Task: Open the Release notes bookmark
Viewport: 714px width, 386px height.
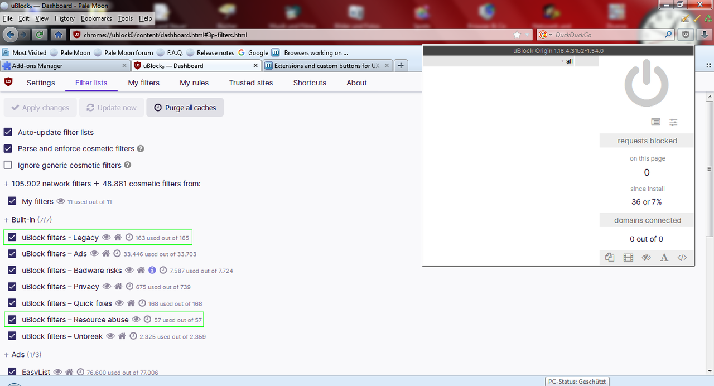Action: coord(210,53)
